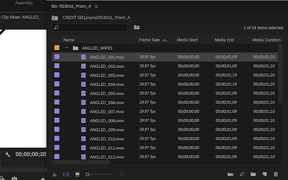Click the Create New Search Bin icon

136,27
